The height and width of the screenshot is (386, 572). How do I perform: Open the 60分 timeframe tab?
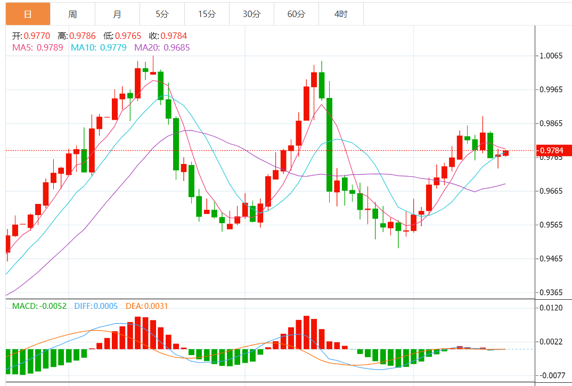[296, 14]
